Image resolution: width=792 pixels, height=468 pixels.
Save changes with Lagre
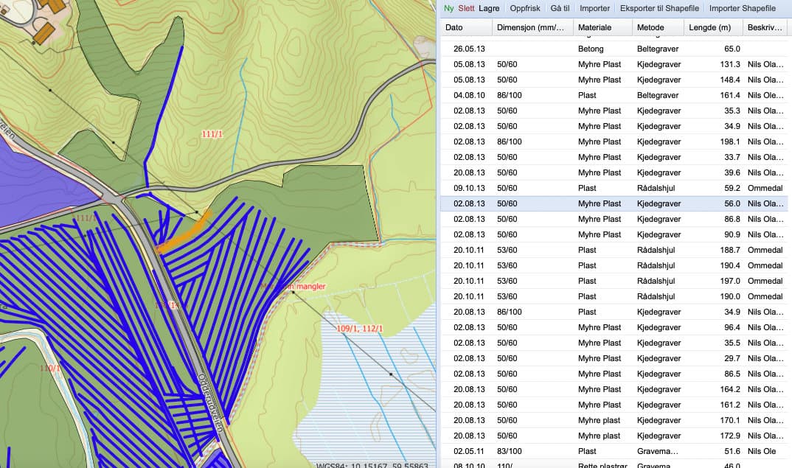(x=489, y=8)
